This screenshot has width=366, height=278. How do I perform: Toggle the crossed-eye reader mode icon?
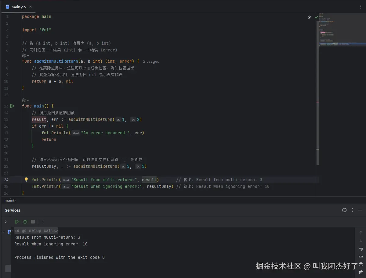coord(309,17)
